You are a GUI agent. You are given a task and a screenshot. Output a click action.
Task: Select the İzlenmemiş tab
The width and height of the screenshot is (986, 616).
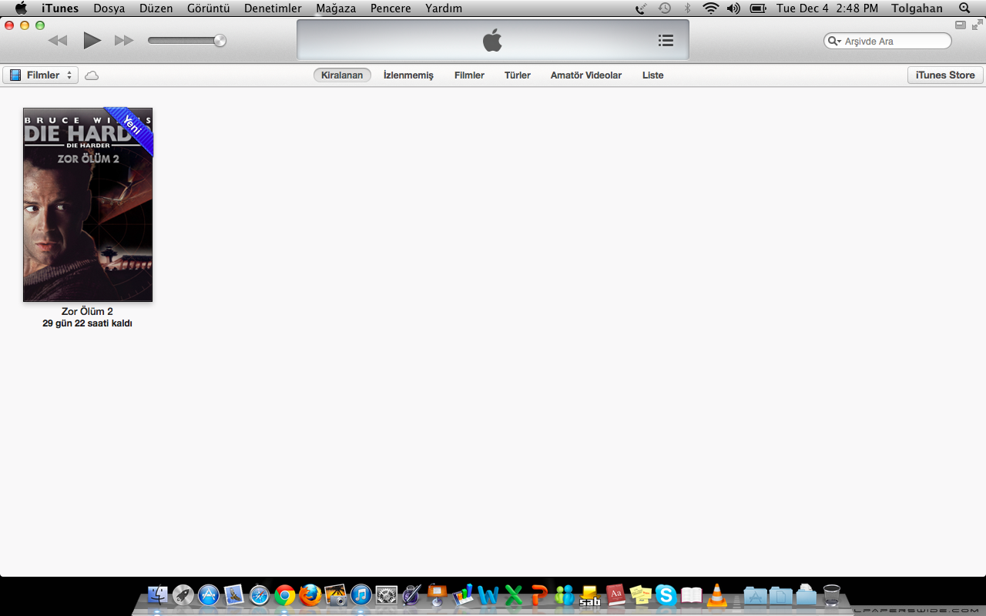(x=408, y=75)
